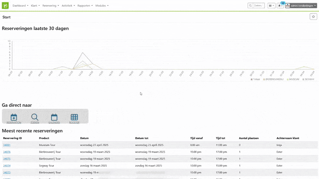
Task: Open the Reservation shortcut icon
Action: point(14,118)
